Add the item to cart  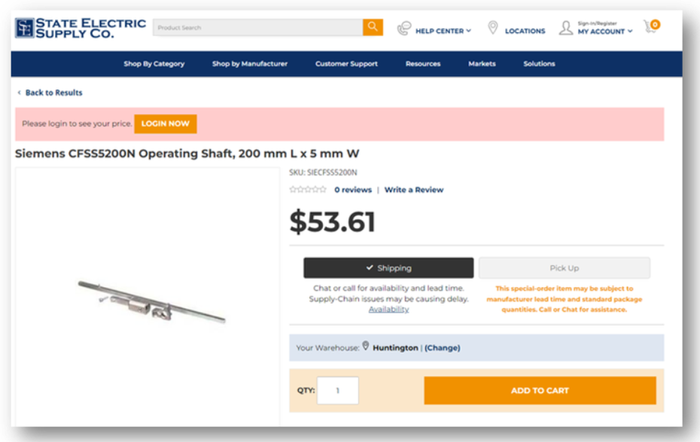540,391
